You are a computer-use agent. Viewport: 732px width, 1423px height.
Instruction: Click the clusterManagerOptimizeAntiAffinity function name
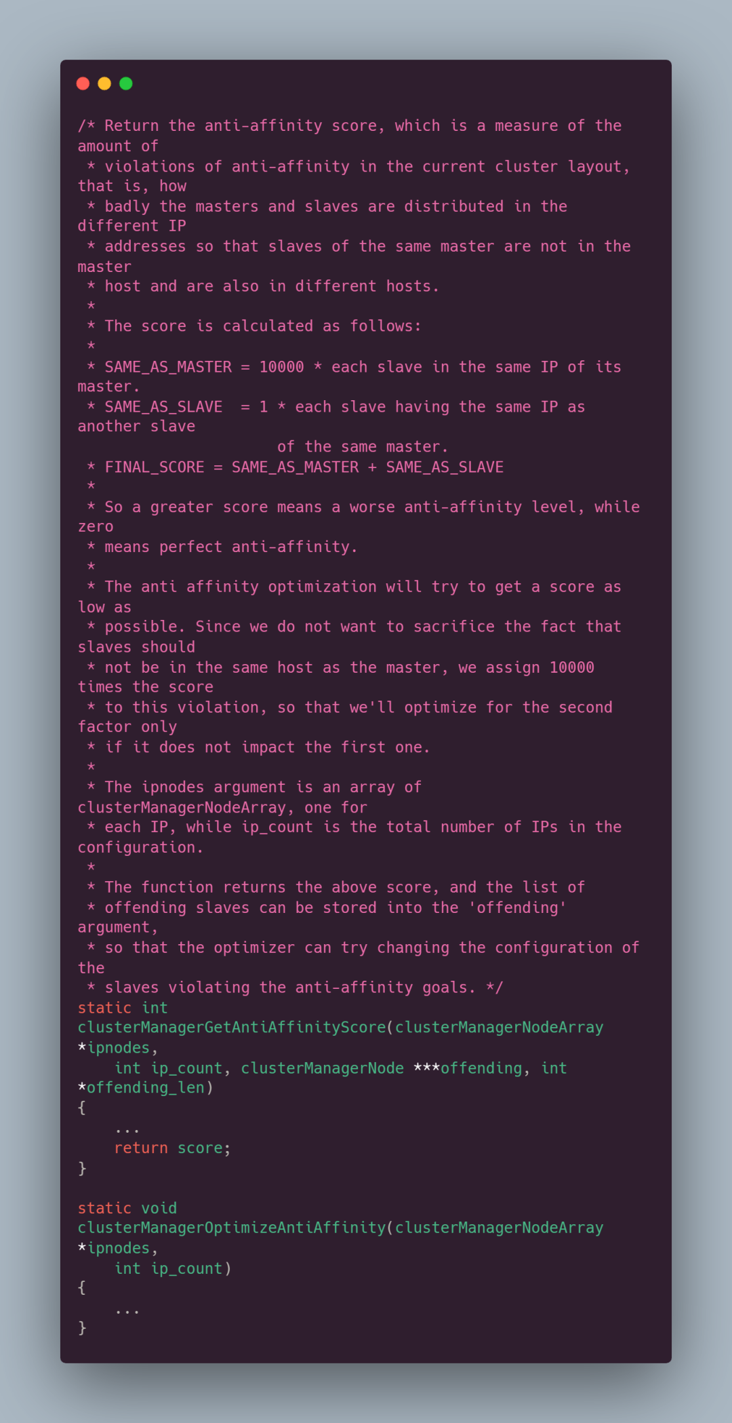pos(231,1228)
